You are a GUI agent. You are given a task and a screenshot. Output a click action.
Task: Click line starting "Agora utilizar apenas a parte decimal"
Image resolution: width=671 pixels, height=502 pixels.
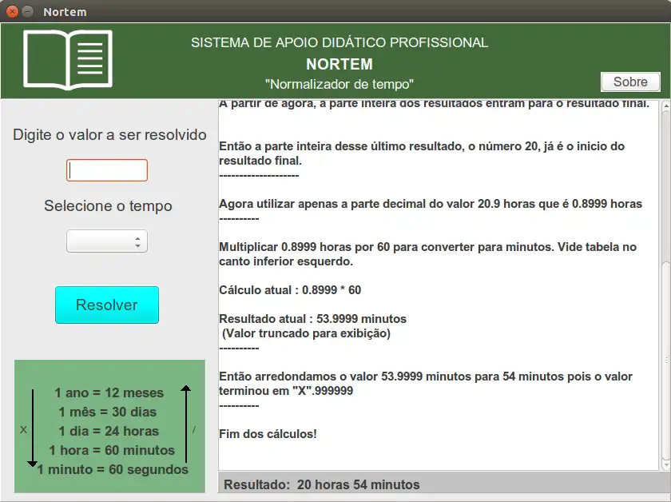tap(431, 204)
